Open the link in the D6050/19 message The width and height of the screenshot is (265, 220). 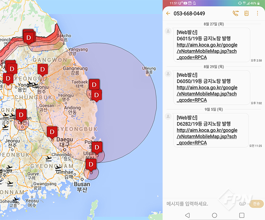point(207,94)
